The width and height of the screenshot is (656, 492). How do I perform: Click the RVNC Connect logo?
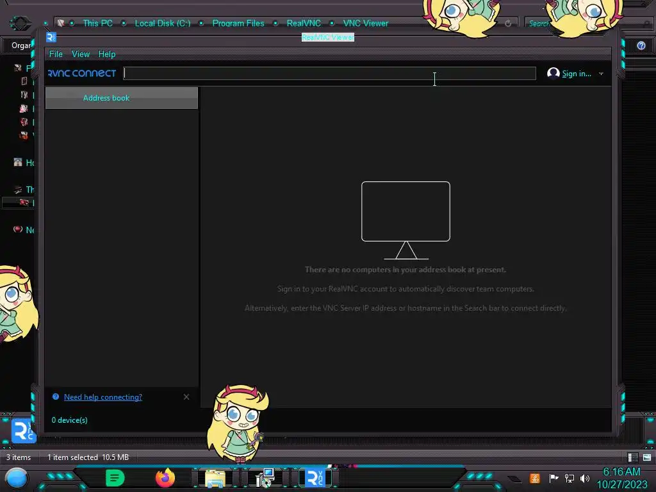coord(82,73)
